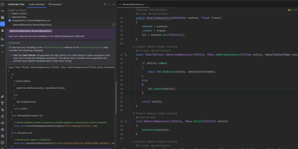Screen dimensions: 298x149
Task: Click gutter implements icon on line 35
Action: pos(125,121)
